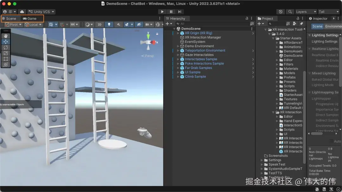This screenshot has height=192, width=342.
Task: Collapse Mixed Lighting section
Action: tap(309, 73)
